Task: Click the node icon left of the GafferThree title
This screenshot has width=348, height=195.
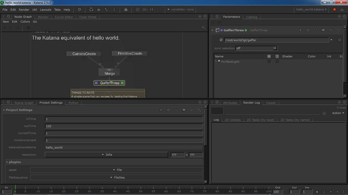Action: 218,30
